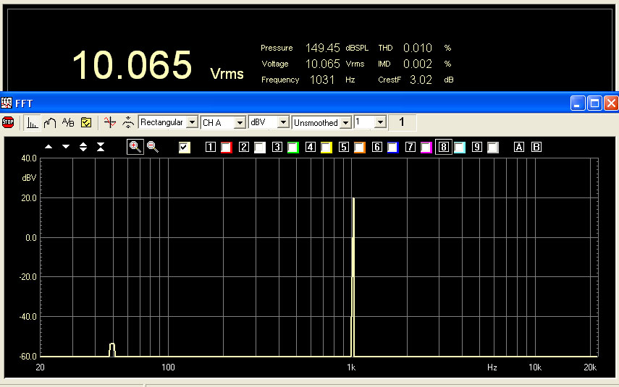Click the vertical compress arrows icon
This screenshot has height=387, width=619.
[101, 147]
